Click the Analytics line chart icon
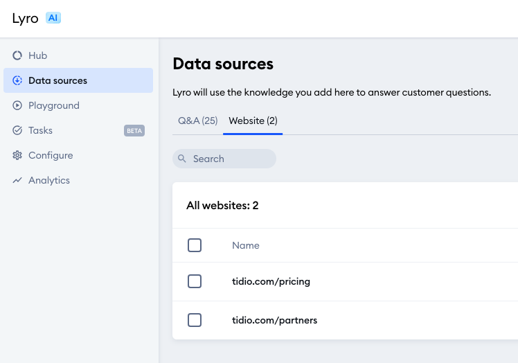The width and height of the screenshot is (518, 363). (x=17, y=180)
